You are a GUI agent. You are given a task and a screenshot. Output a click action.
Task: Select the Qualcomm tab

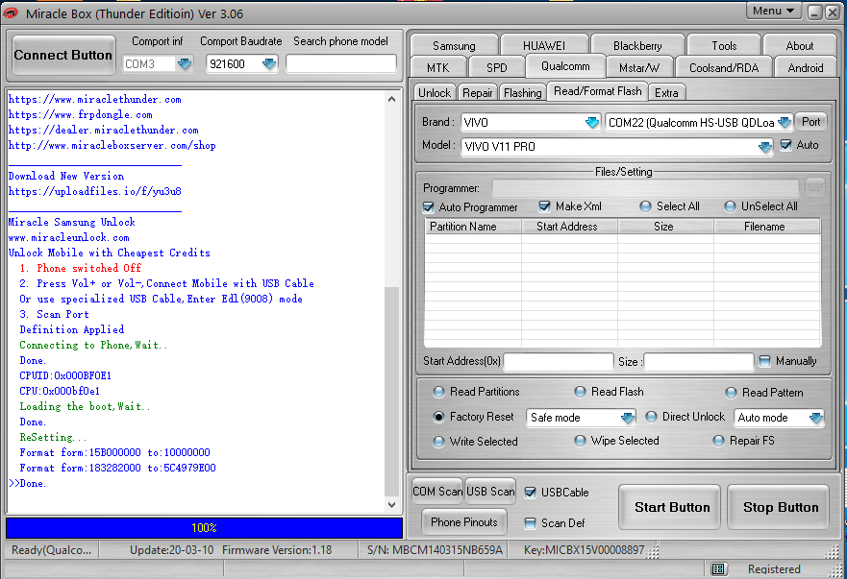pos(565,66)
